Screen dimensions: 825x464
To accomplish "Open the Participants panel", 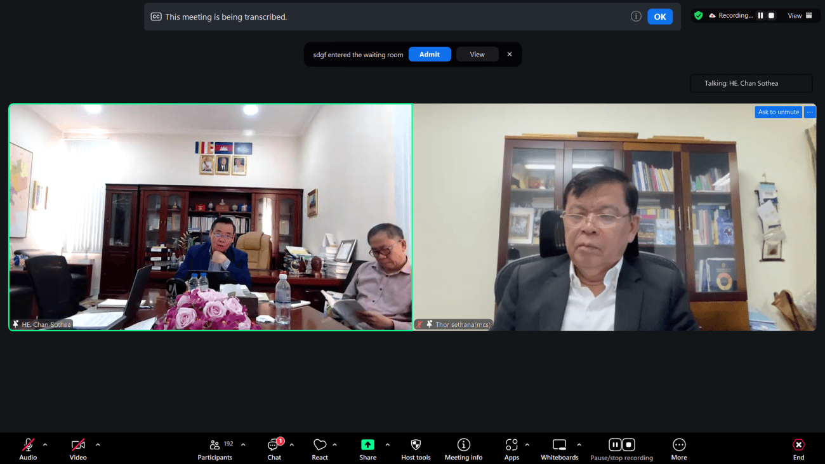I will coord(214,449).
